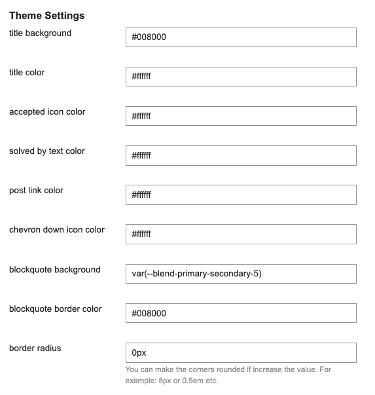Image resolution: width=375 pixels, height=395 pixels.
Task: Select the accepted icon color field
Action: (241, 116)
